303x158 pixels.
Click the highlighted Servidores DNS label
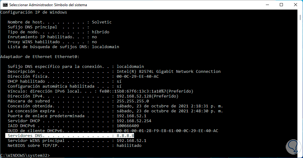tap(26, 136)
